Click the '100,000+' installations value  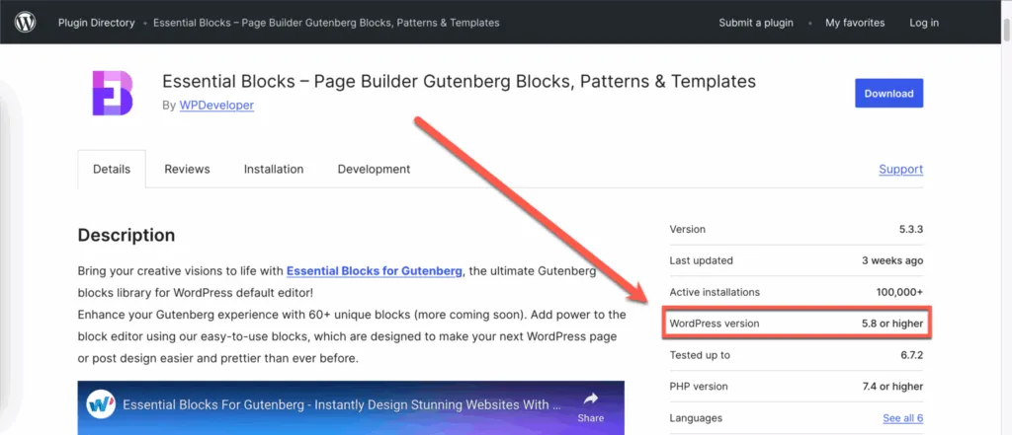899,292
